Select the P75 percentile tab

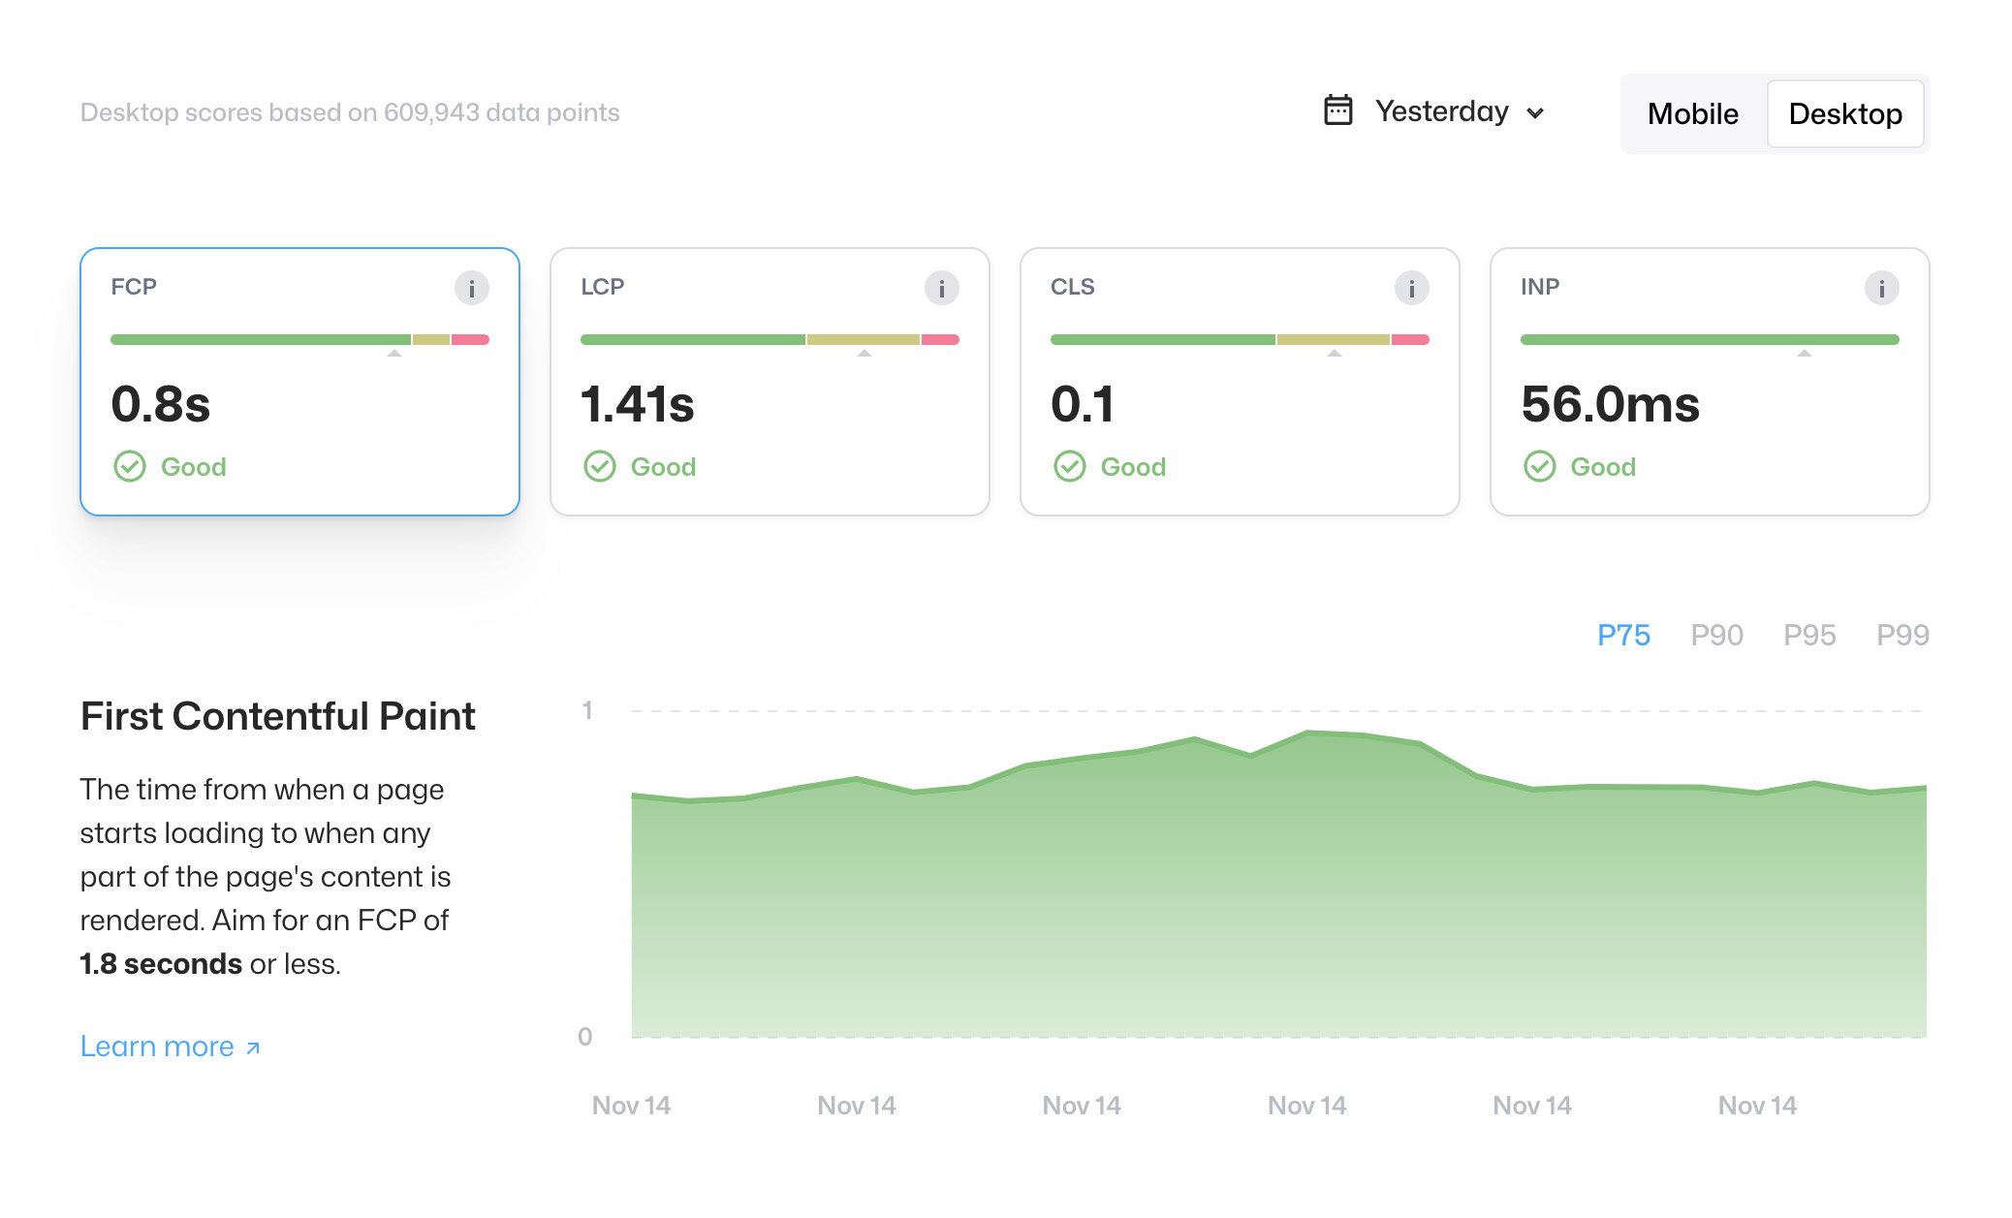pyautogui.click(x=1623, y=635)
